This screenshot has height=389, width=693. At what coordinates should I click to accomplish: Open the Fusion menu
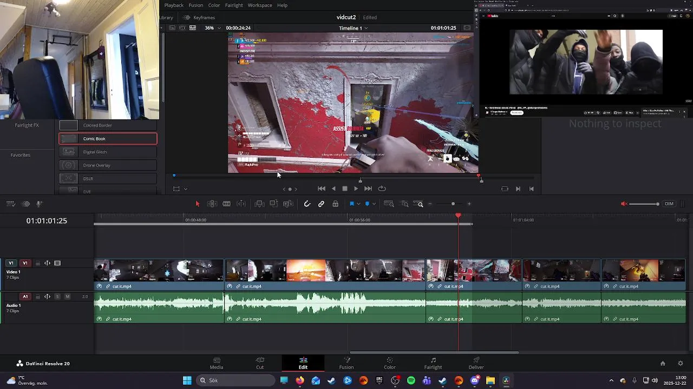click(196, 5)
